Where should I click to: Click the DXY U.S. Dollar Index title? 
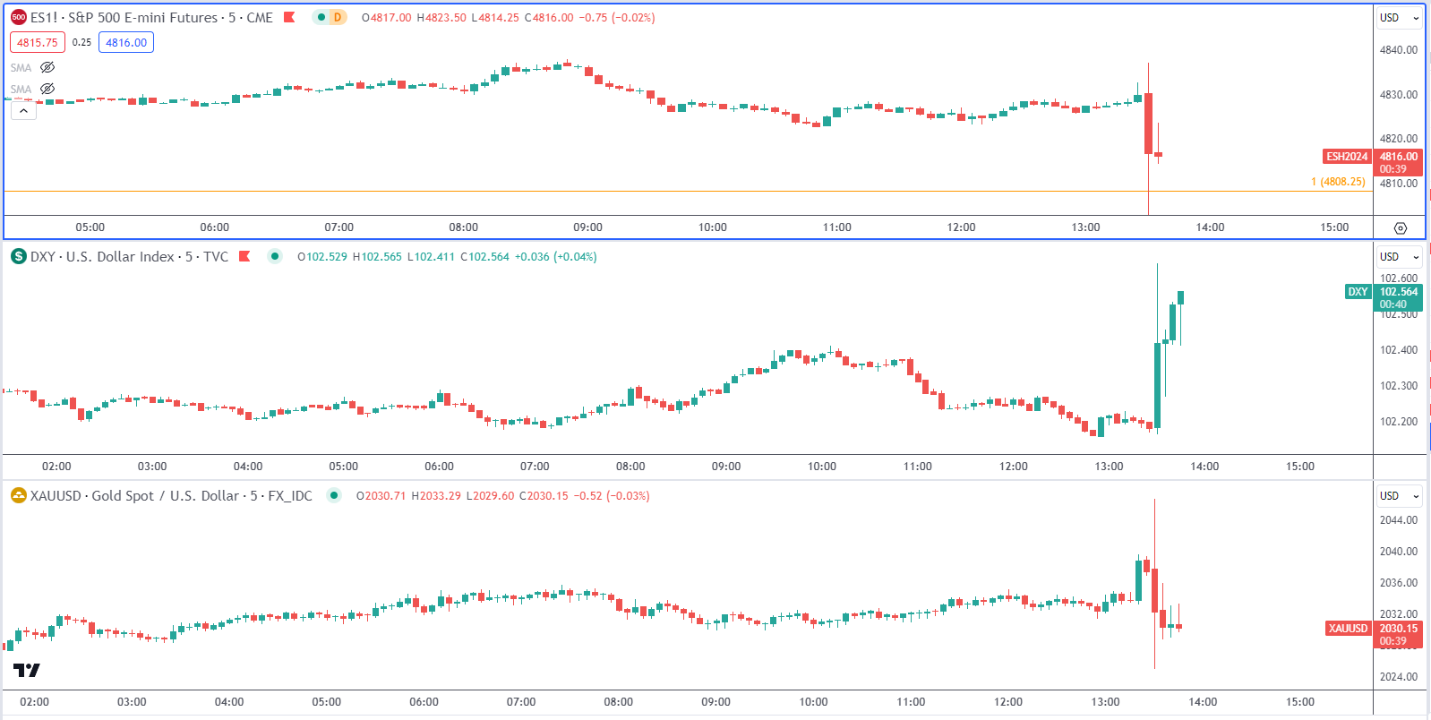click(129, 256)
